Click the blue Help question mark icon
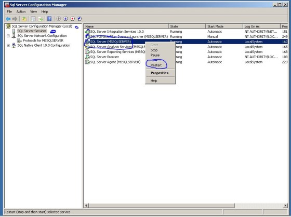 point(49,19)
